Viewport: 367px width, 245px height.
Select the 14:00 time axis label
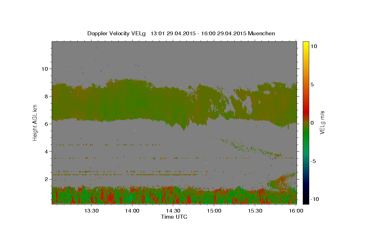(x=132, y=211)
